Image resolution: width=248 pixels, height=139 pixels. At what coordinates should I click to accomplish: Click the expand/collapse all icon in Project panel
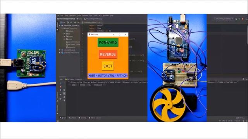[71, 22]
